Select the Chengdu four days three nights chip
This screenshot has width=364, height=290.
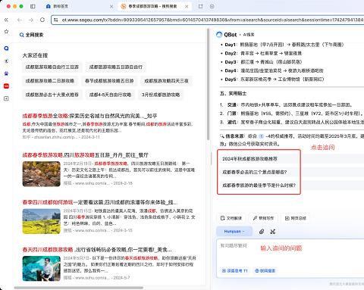(x=166, y=81)
